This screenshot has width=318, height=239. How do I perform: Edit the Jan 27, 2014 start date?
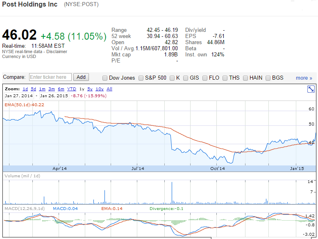(x=19, y=96)
